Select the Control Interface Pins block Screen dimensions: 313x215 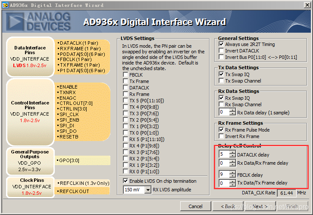[30, 112]
